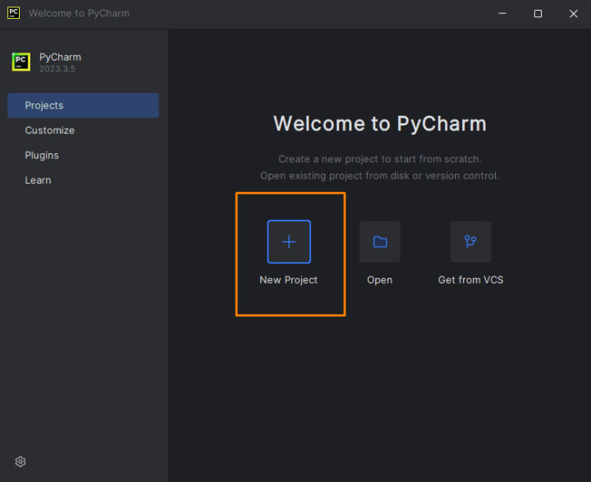
Task: Go to the Learn tab
Action: click(x=83, y=180)
